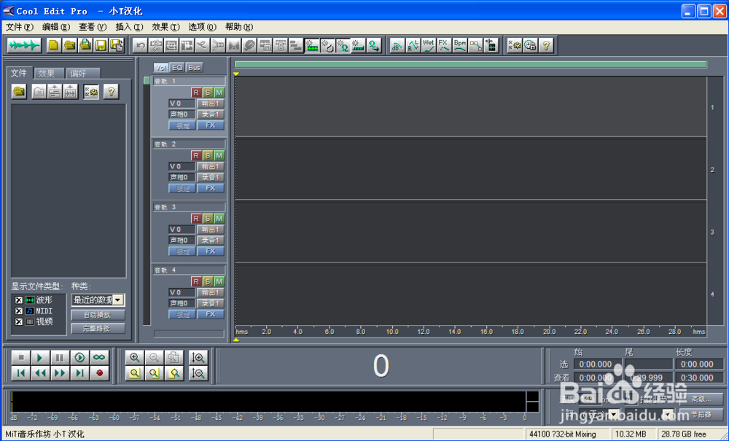Arm track 2 for recording (R)
Viewport: 729px width, 441px height.
pos(195,155)
